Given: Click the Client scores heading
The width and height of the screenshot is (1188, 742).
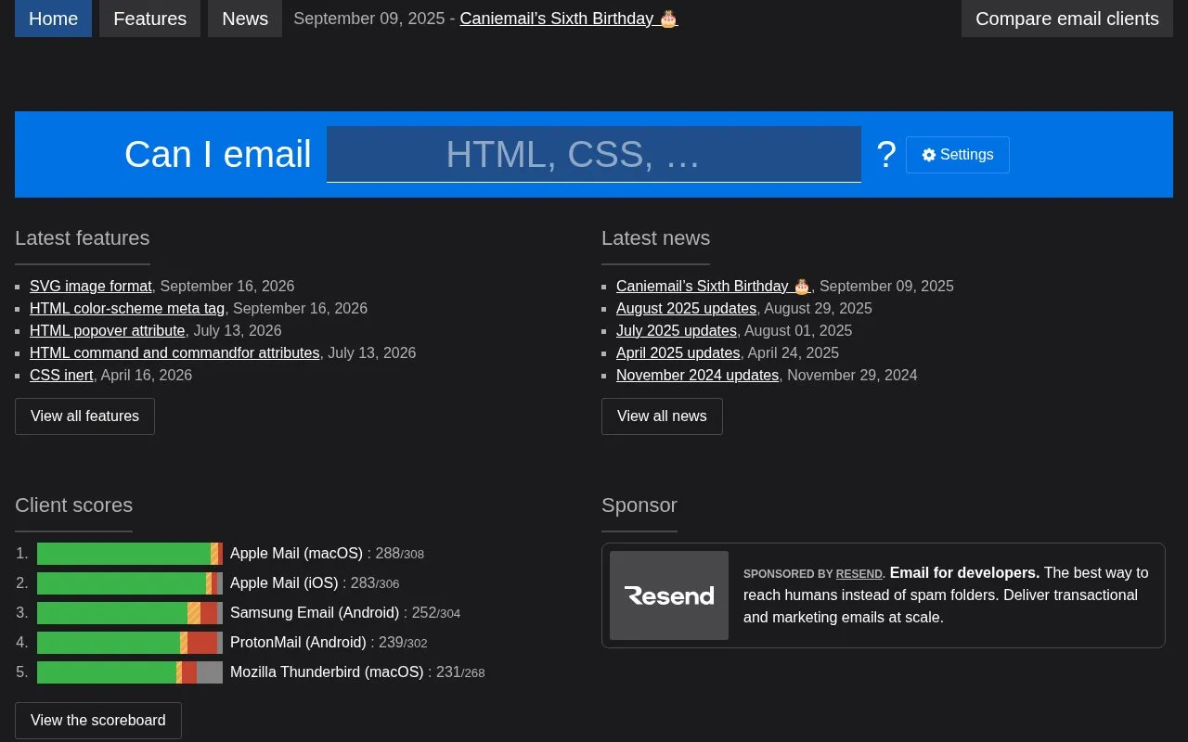Looking at the screenshot, I should [73, 505].
